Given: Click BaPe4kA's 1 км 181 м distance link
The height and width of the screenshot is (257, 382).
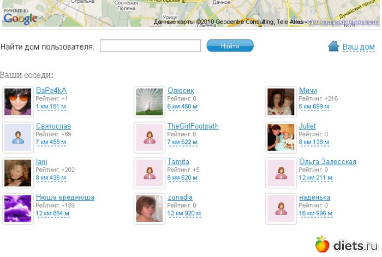Looking at the screenshot, I should click(x=51, y=107).
